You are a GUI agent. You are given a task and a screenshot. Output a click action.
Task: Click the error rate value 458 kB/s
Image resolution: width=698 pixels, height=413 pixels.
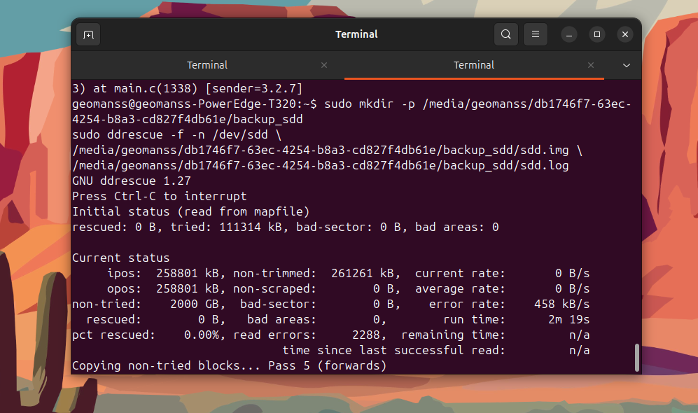pos(561,304)
